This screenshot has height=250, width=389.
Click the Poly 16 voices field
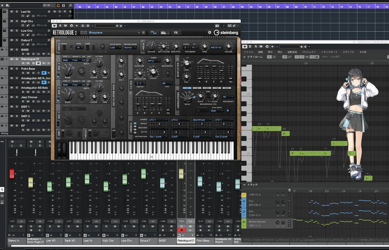click(79, 48)
